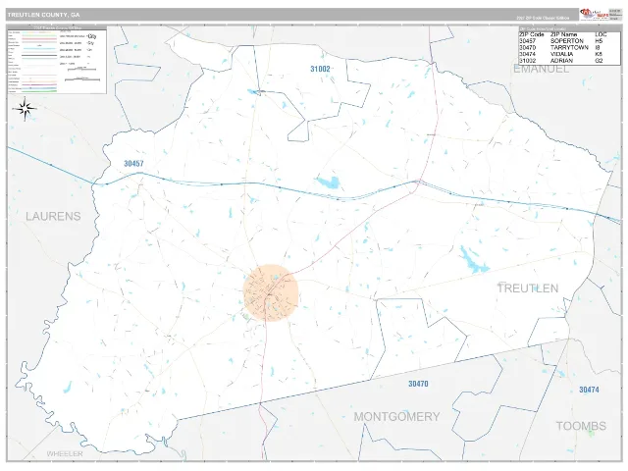Select 30457 in the ZIP index table

(x=527, y=41)
